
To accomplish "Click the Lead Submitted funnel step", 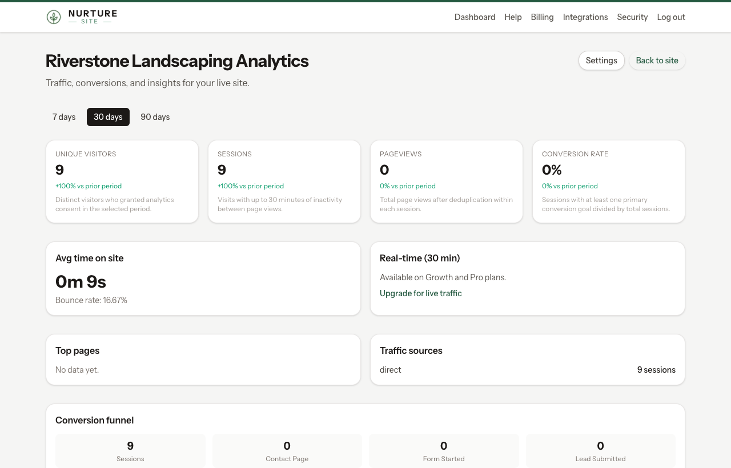I will point(601,451).
